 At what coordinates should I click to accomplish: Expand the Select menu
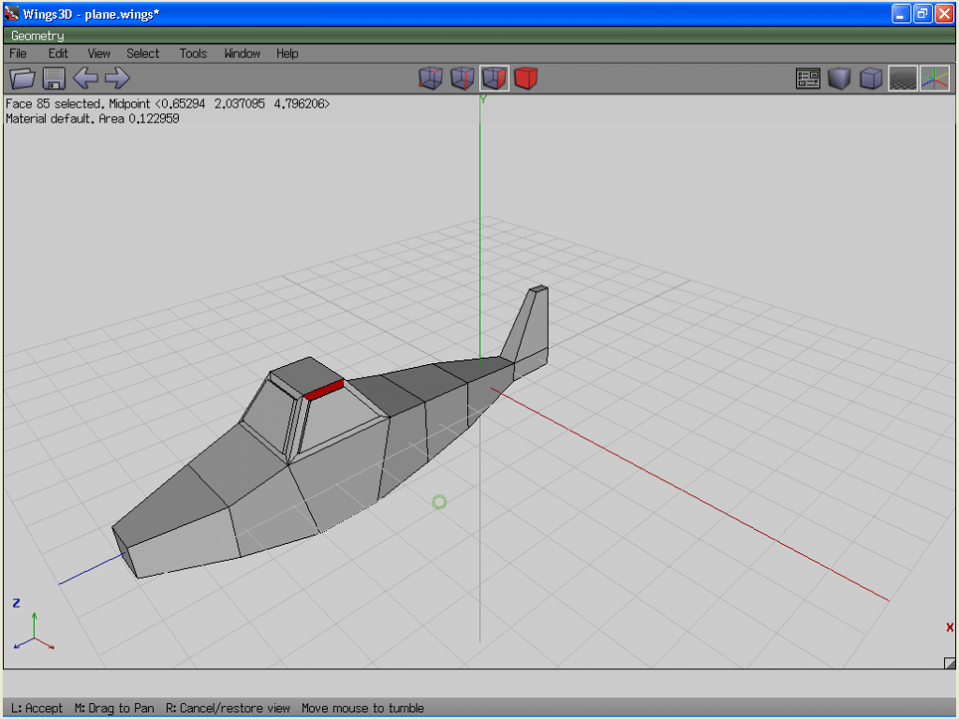pos(143,53)
